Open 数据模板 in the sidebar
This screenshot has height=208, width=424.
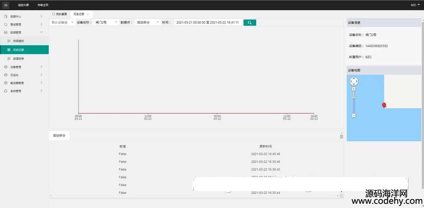pos(24,41)
